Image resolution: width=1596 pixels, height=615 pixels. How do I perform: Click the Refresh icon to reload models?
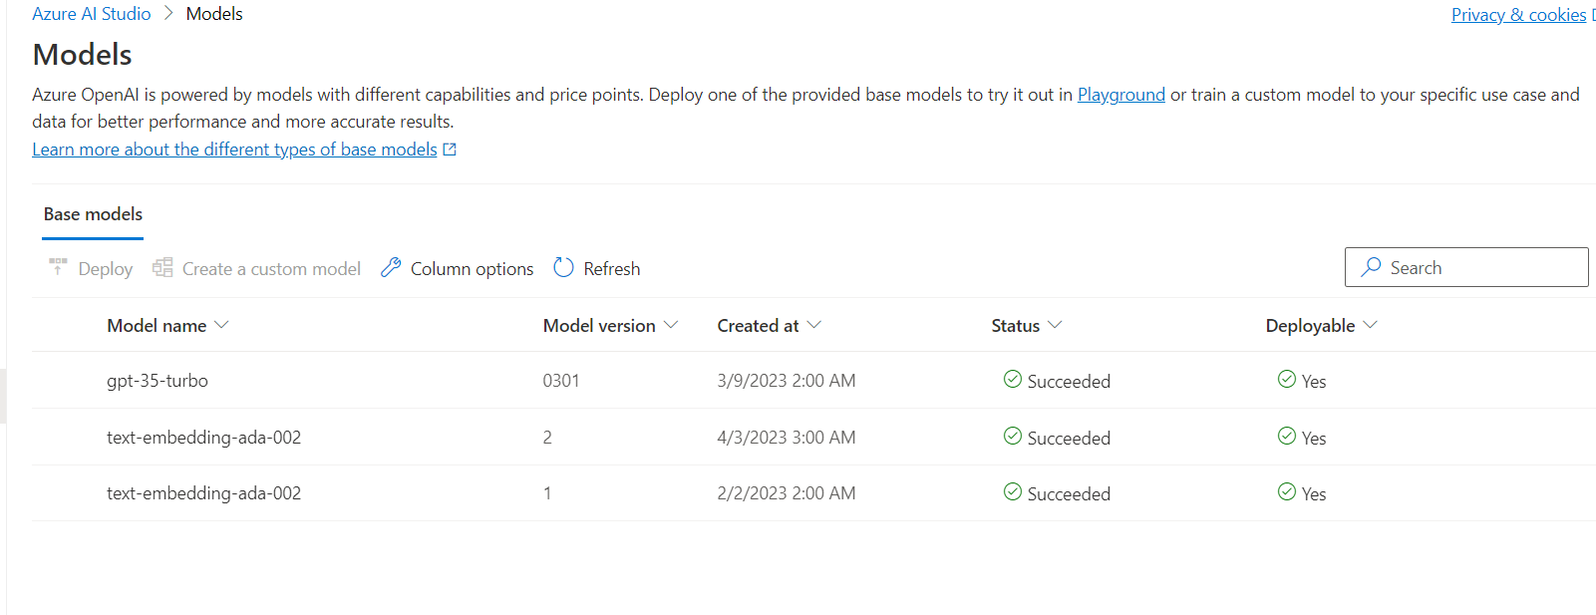pyautogui.click(x=563, y=267)
